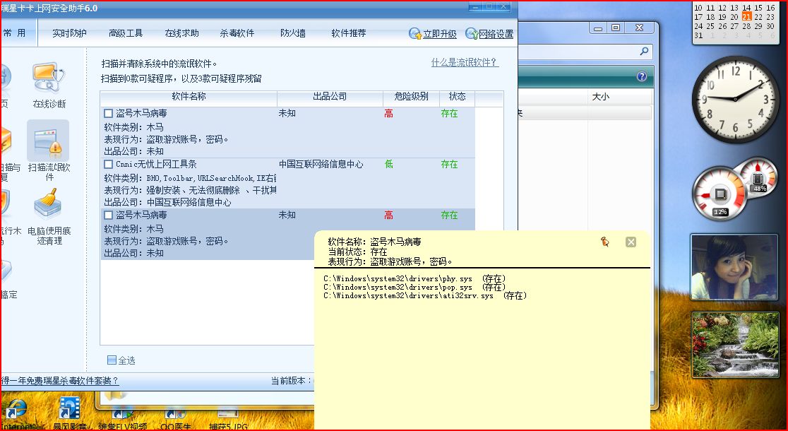This screenshot has width=788, height=431.
Task: Open 什么是流氓软件? link
Action: click(x=465, y=62)
